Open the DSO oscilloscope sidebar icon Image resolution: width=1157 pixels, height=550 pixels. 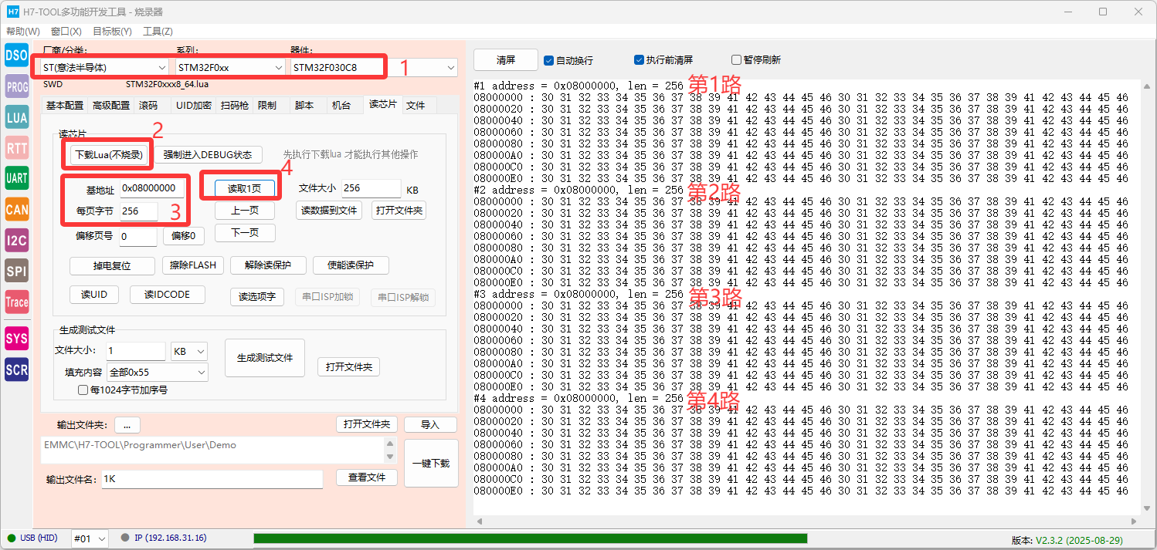click(16, 56)
